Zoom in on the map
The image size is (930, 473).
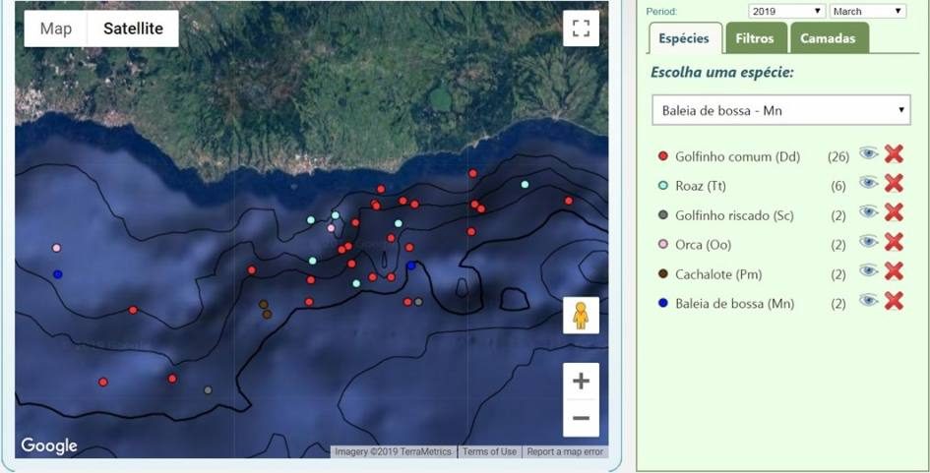click(581, 382)
